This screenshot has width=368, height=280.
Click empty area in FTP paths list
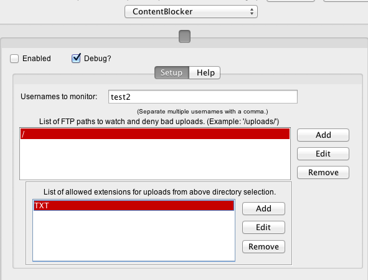pos(155,159)
